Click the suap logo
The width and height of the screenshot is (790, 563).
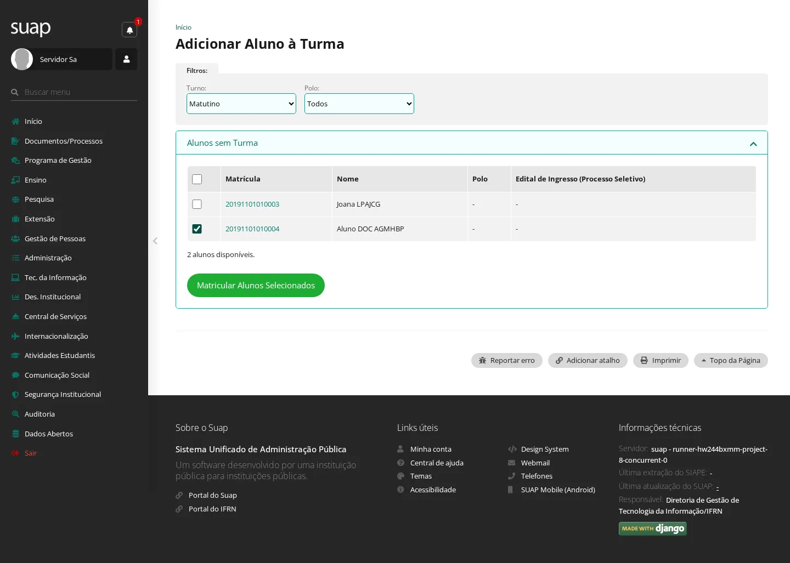click(31, 28)
